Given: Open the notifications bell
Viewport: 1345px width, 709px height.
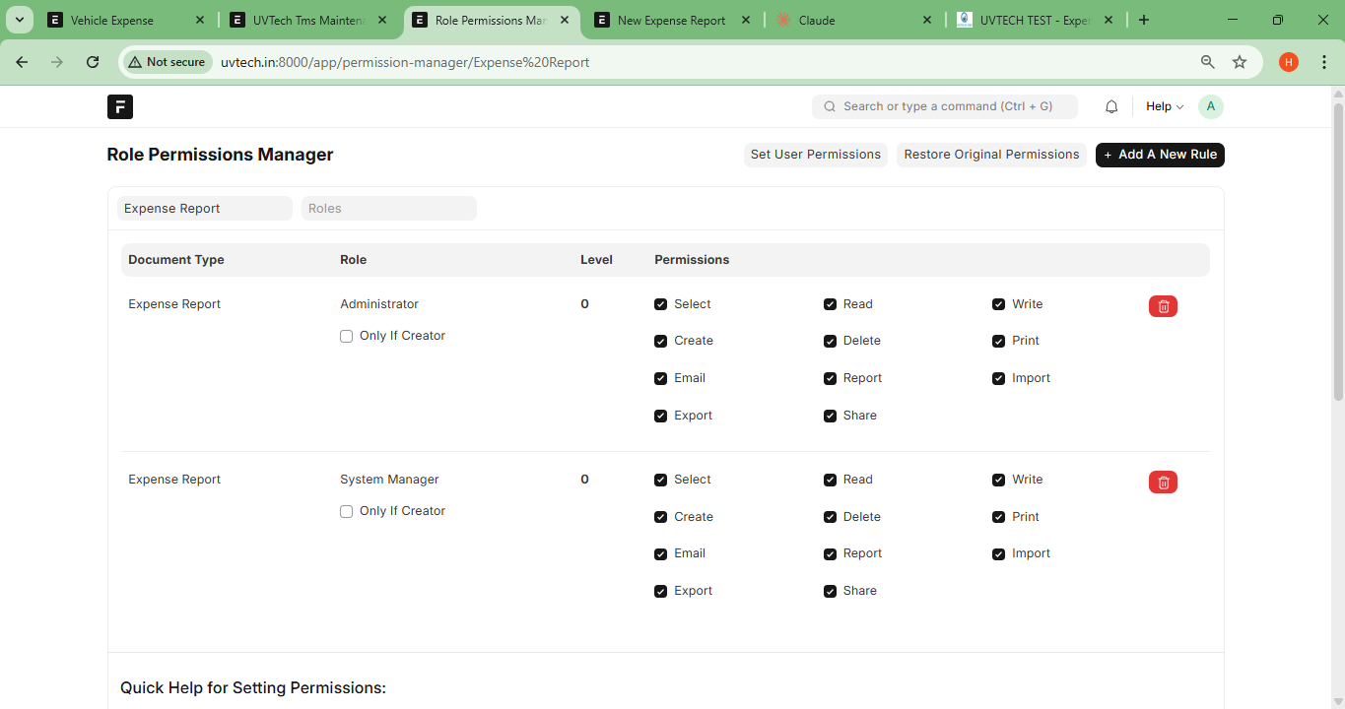Looking at the screenshot, I should 1111,106.
